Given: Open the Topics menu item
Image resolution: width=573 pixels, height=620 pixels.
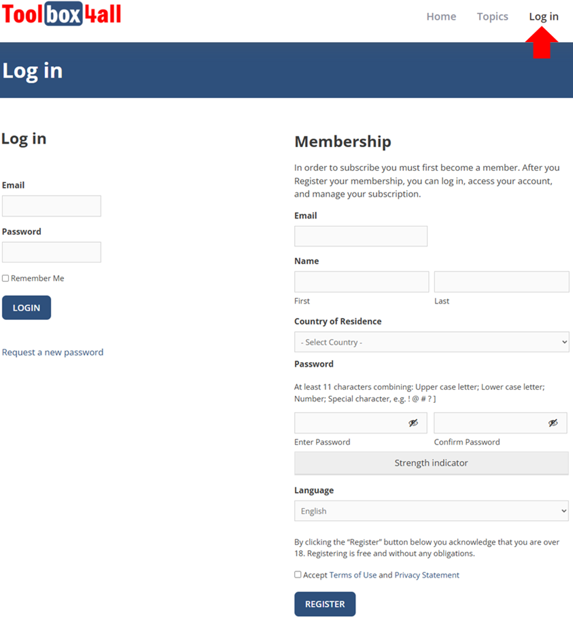Looking at the screenshot, I should pyautogui.click(x=492, y=16).
